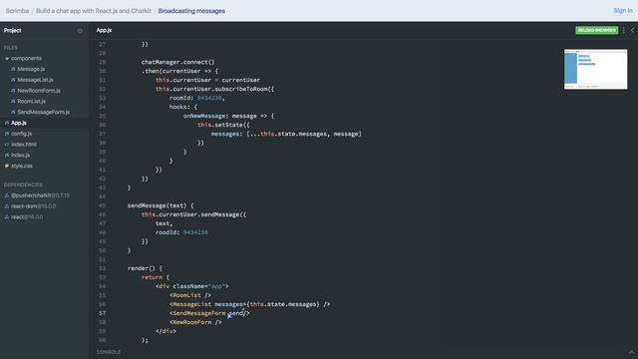The height and width of the screenshot is (359, 638).
Task: Click the CONSOLE panel label
Action: click(109, 352)
